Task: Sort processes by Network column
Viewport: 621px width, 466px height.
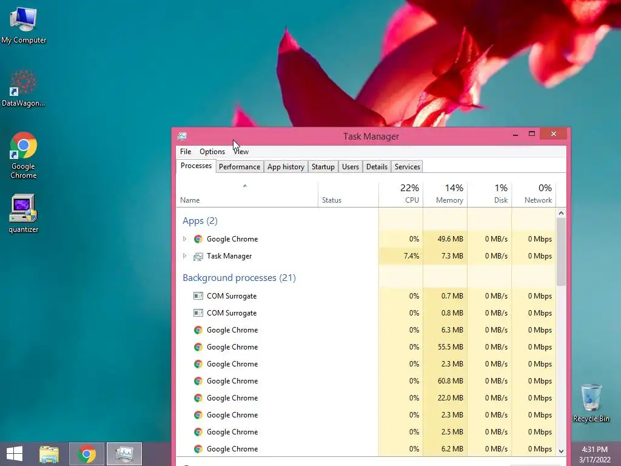Action: pyautogui.click(x=534, y=194)
